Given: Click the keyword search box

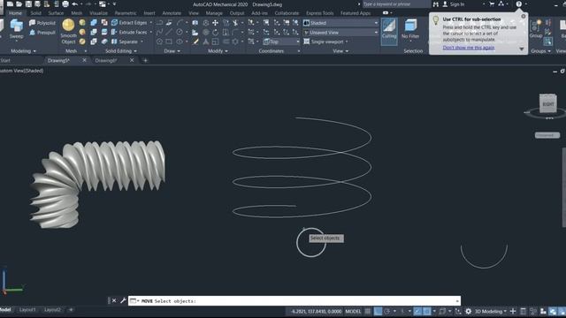Looking at the screenshot, I should [x=395, y=4].
